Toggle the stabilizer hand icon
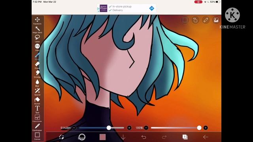Viewport: 253px width, 142px height. pyautogui.click(x=195, y=20)
